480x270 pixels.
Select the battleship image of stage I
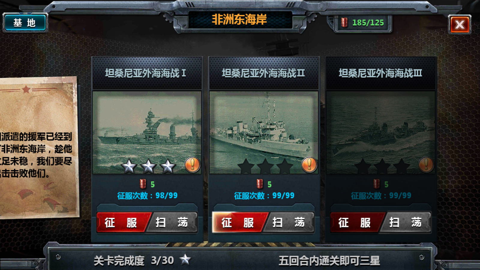[147, 132]
